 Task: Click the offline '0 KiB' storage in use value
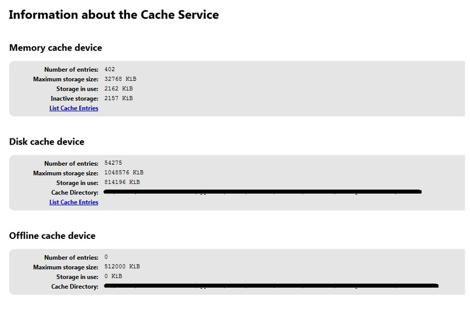(113, 277)
